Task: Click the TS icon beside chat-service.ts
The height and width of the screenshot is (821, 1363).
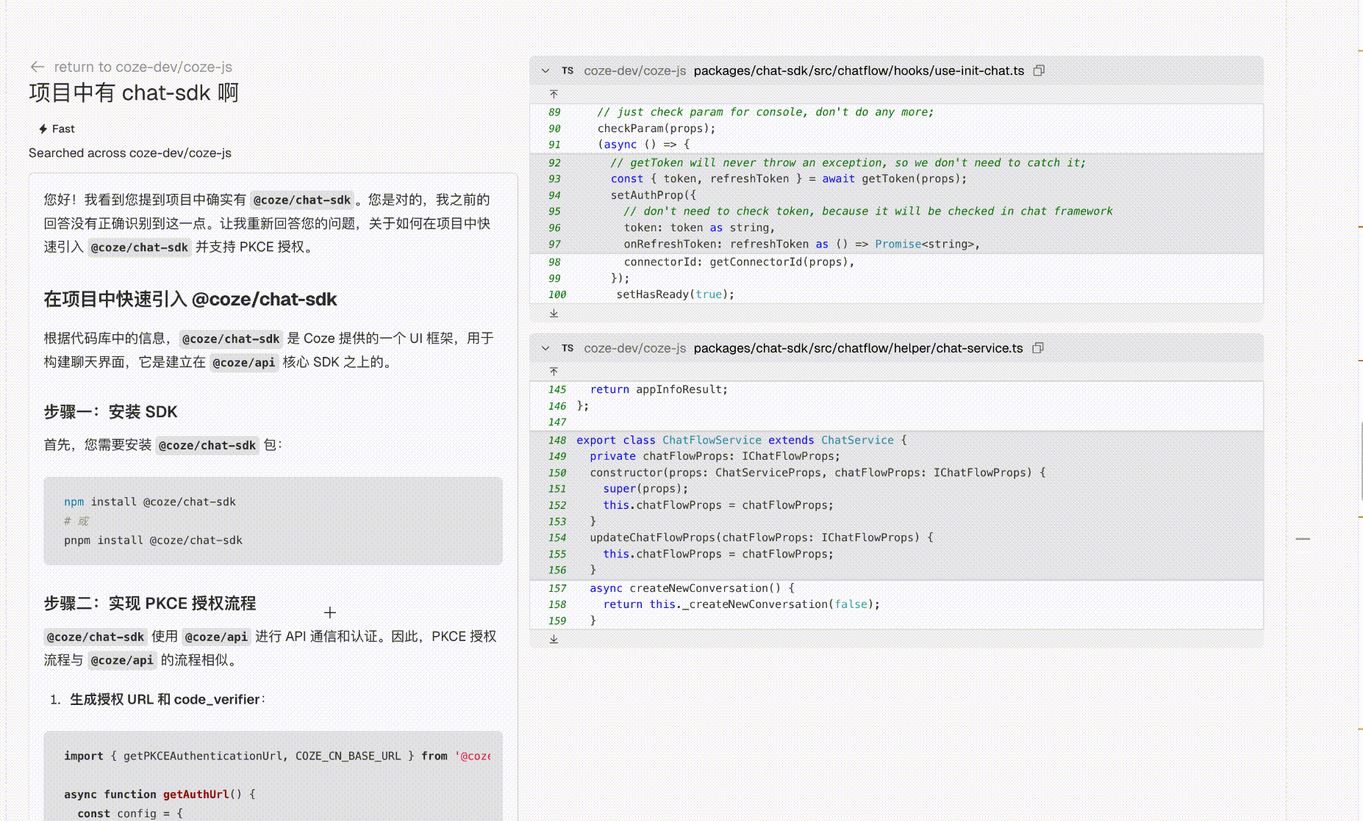Action: coord(568,349)
